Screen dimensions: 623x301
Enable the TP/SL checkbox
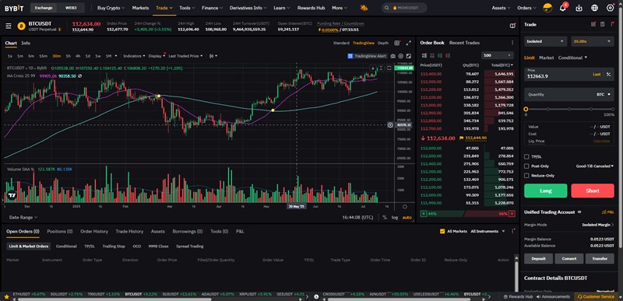pyautogui.click(x=526, y=156)
